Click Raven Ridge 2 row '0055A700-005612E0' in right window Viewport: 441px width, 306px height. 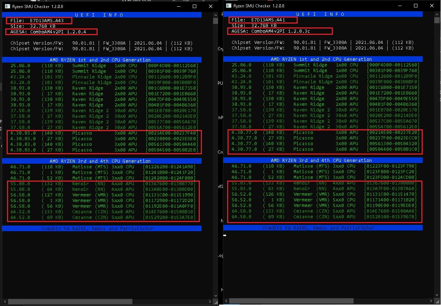[x=325, y=126]
